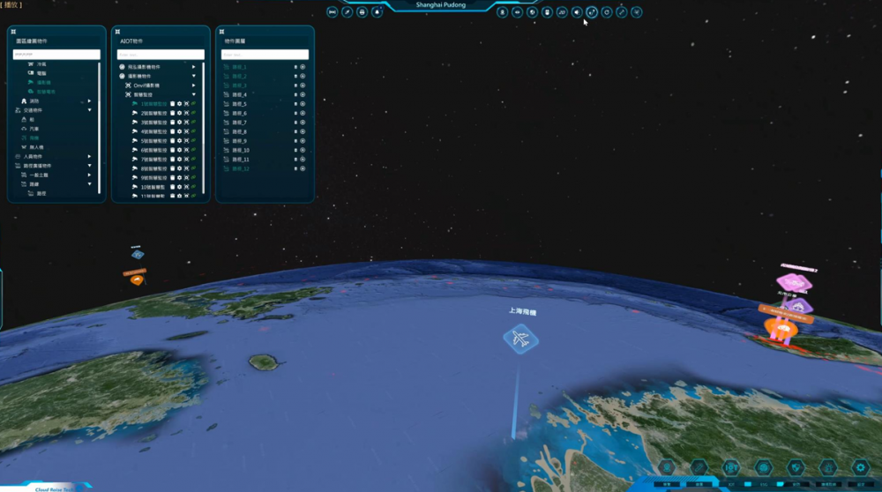Click the search field in AIOT物件 panel
The image size is (882, 492).
point(159,55)
